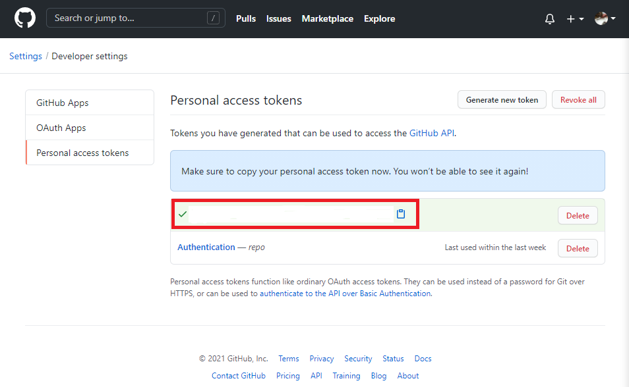Select Personal access tokens sidebar item

click(x=90, y=153)
